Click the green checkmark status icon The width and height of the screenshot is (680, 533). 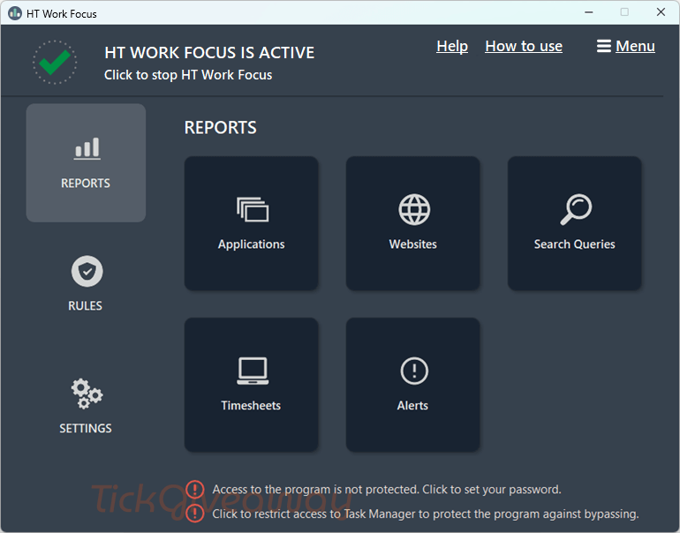coord(55,63)
